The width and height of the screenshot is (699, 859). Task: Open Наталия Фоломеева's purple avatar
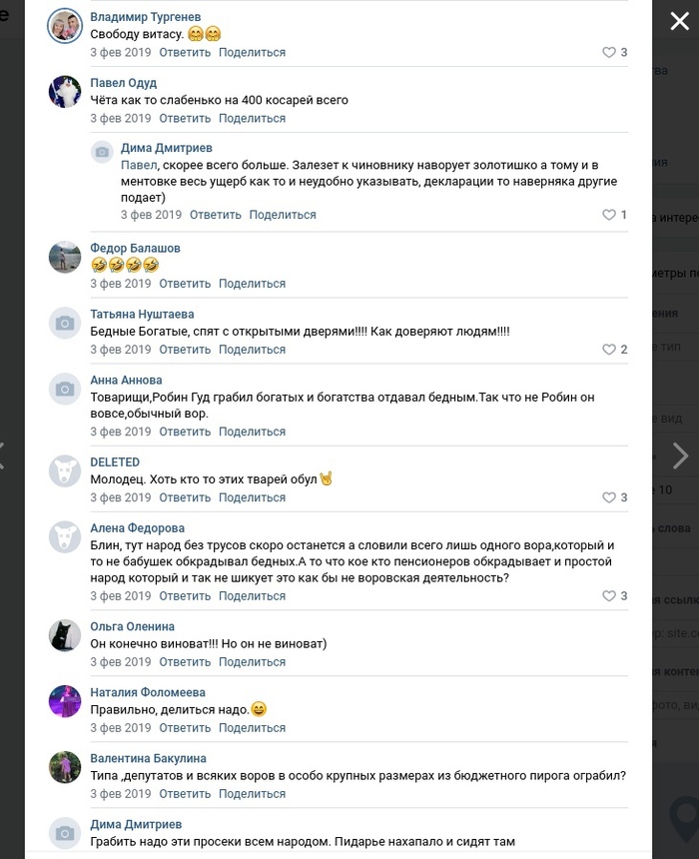click(65, 701)
